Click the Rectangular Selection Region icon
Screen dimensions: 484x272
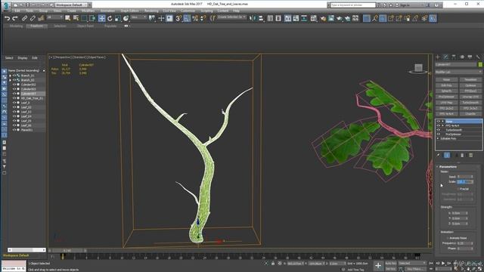[x=84, y=18]
